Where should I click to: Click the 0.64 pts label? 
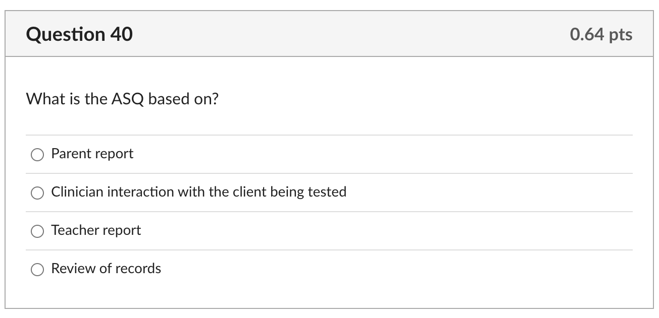pos(601,34)
